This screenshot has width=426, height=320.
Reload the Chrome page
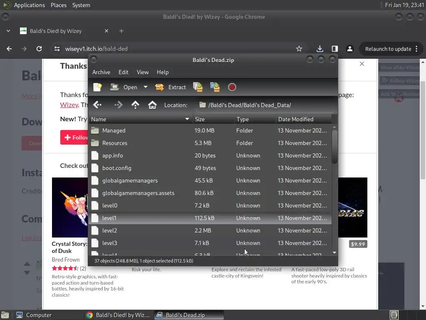(x=39, y=49)
